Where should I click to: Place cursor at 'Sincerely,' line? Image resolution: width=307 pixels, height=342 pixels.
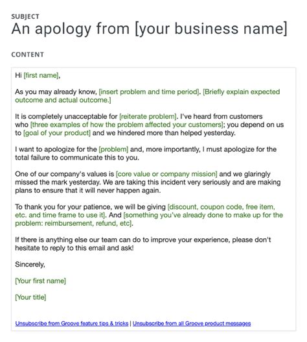pos(30,265)
